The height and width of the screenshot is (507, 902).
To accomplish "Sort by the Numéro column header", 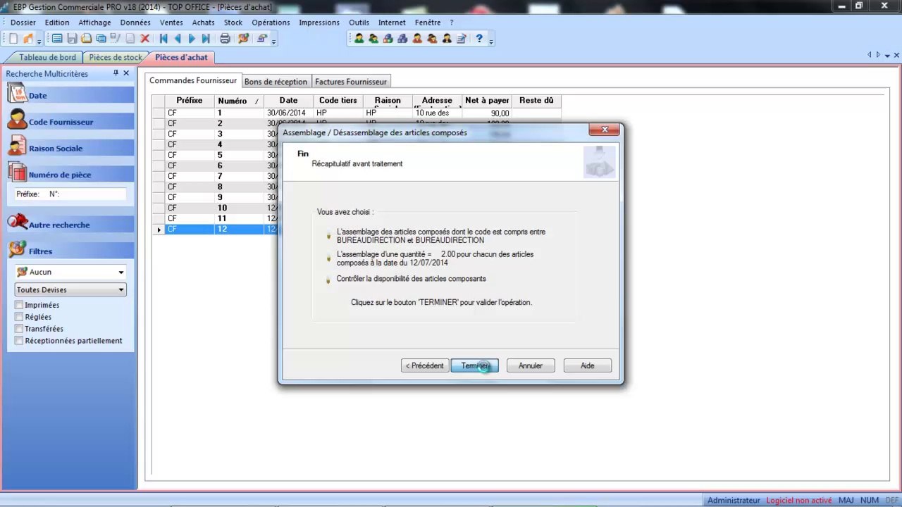I will pos(239,101).
